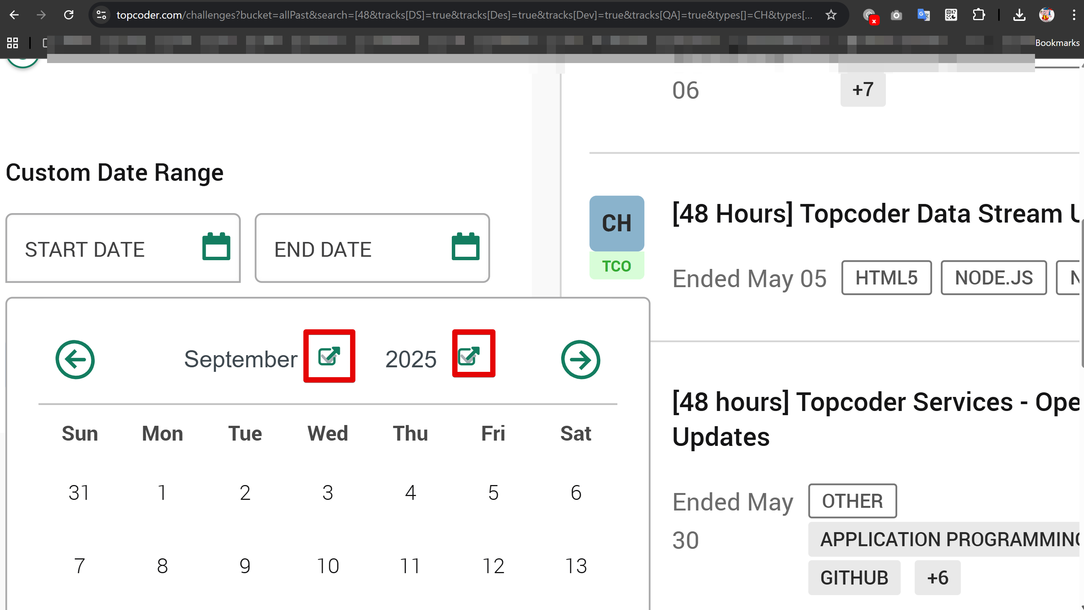Open Chrome extensions puzzle icon
The image size is (1084, 610).
point(978,15)
